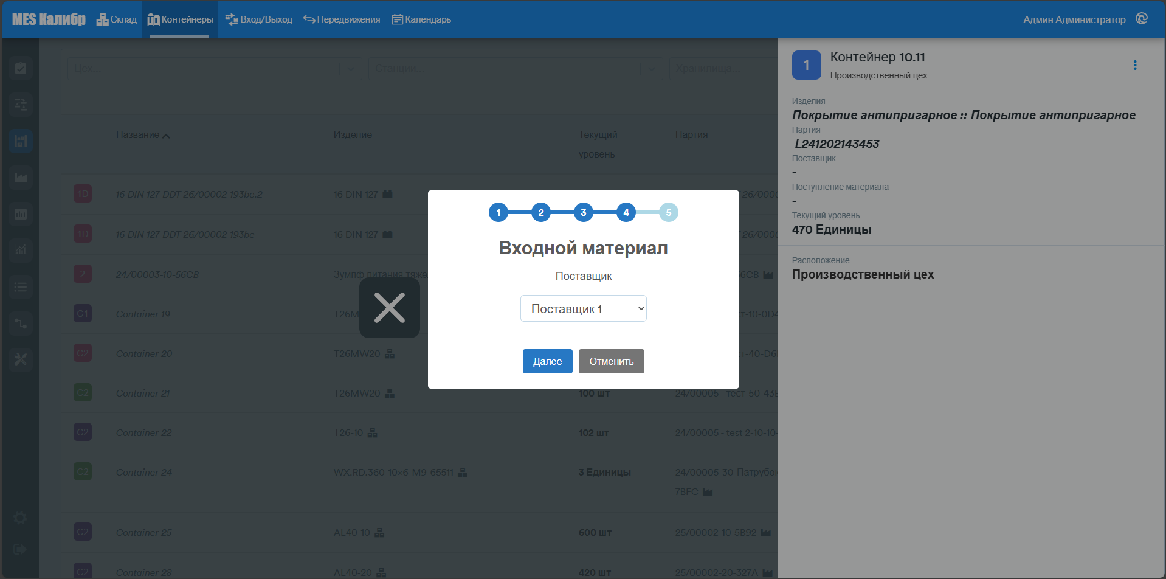The width and height of the screenshot is (1166, 579).
Task: Click the batch number L241202143453
Action: [837, 144]
